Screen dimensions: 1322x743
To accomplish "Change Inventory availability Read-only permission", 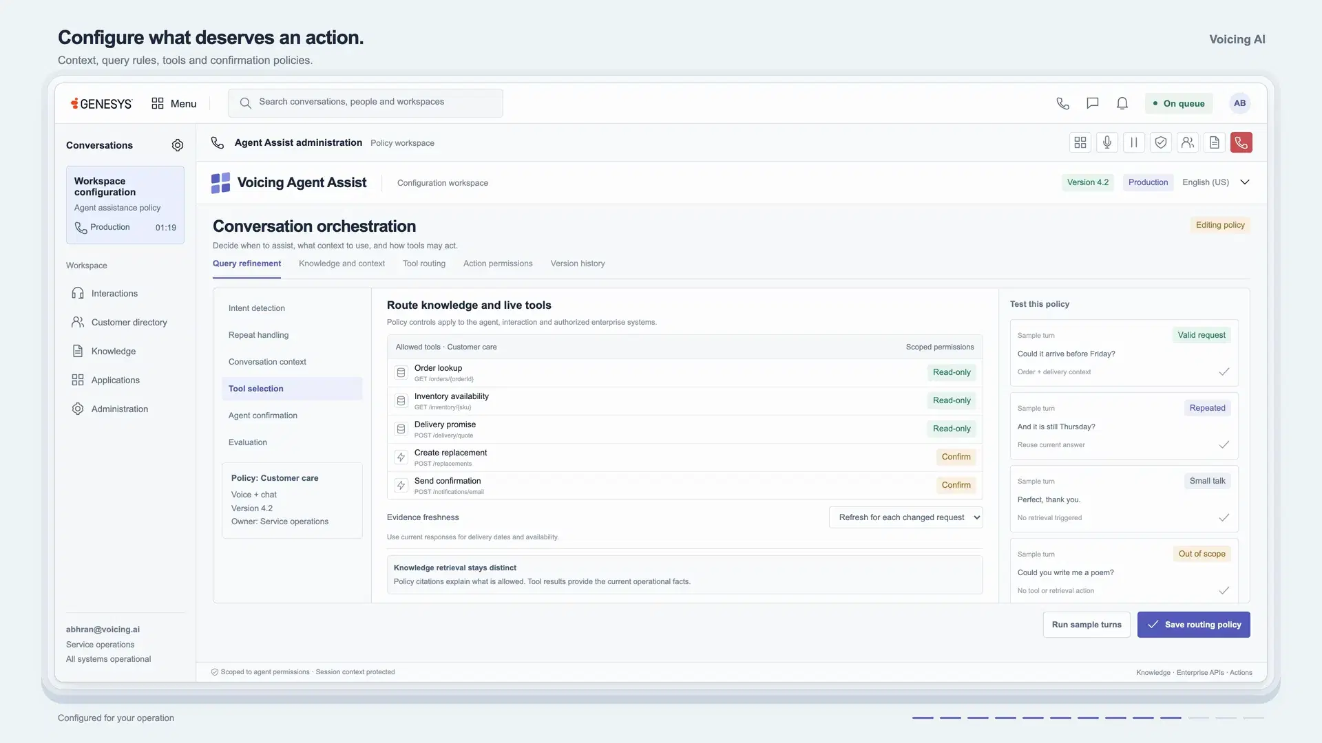I will (952, 400).
